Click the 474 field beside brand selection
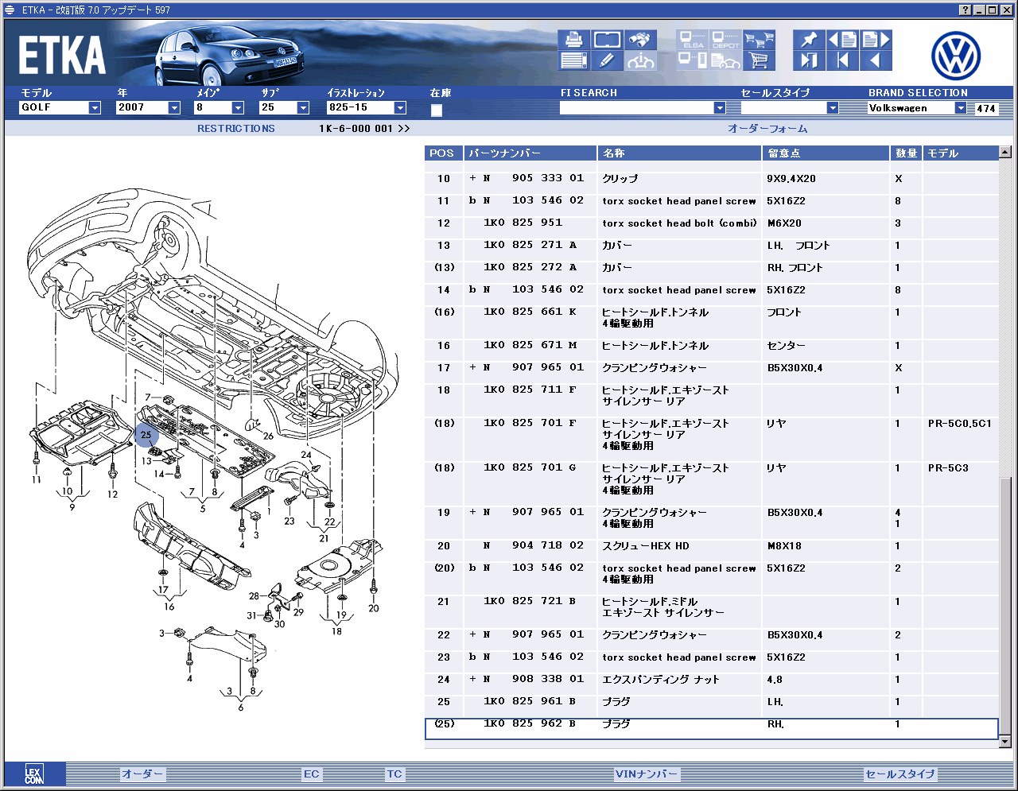Screen dimensions: 1018x791 [986, 108]
